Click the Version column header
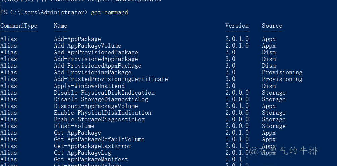 pos(237,26)
